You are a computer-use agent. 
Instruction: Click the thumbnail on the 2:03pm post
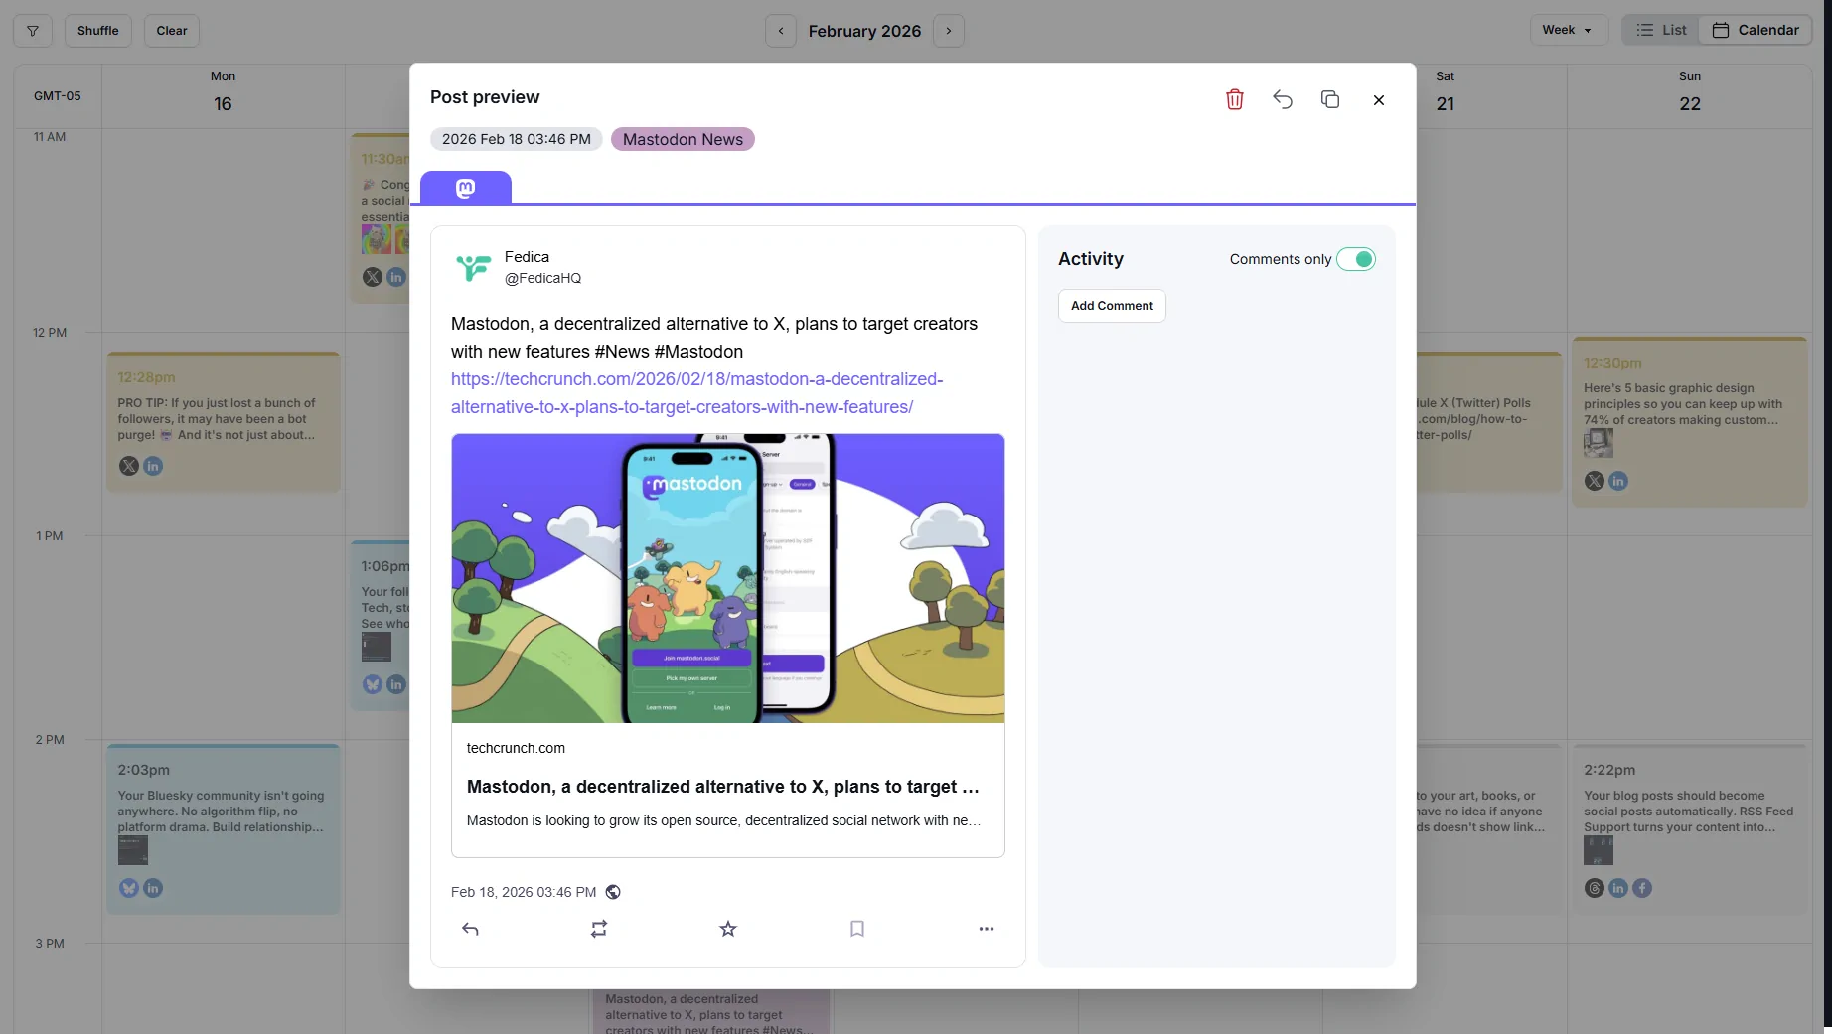133,850
